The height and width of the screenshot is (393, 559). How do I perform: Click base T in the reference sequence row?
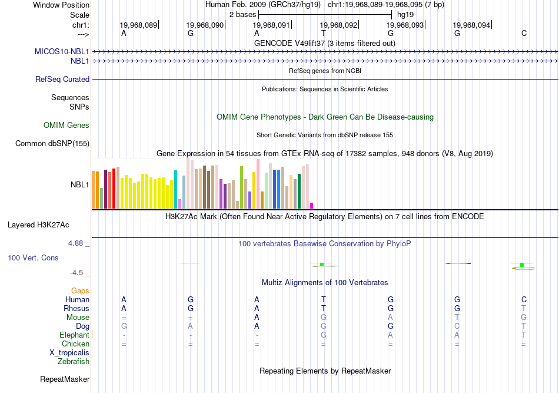pos(324,33)
